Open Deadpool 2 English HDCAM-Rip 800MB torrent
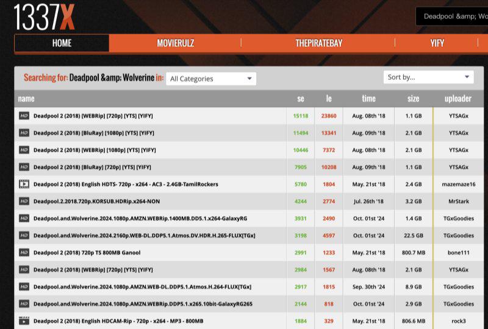The width and height of the screenshot is (488, 329). click(x=118, y=321)
